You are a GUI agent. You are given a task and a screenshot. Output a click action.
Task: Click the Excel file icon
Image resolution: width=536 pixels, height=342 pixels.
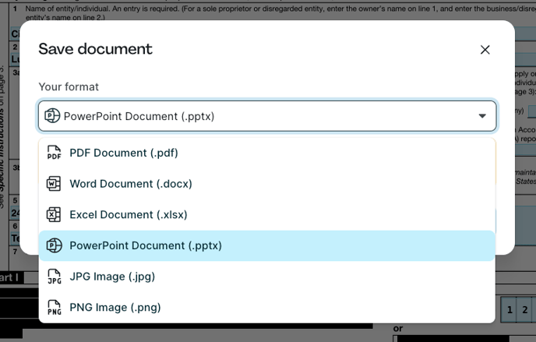54,214
